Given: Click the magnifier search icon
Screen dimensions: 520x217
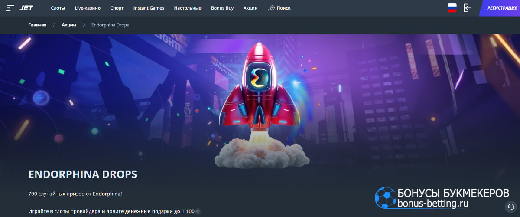Looking at the screenshot, I should (x=271, y=8).
